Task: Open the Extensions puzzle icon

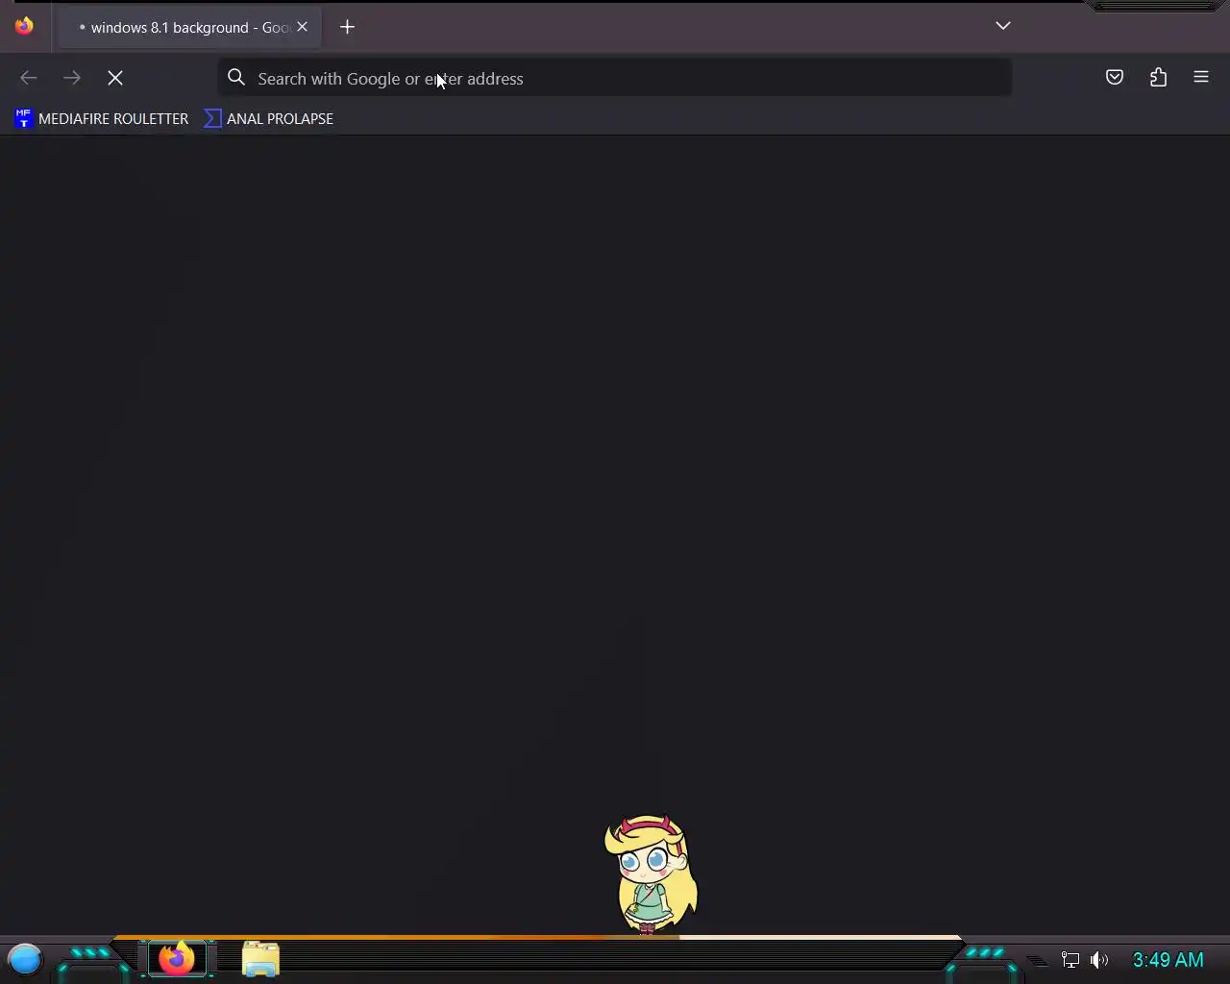Action: (1159, 78)
